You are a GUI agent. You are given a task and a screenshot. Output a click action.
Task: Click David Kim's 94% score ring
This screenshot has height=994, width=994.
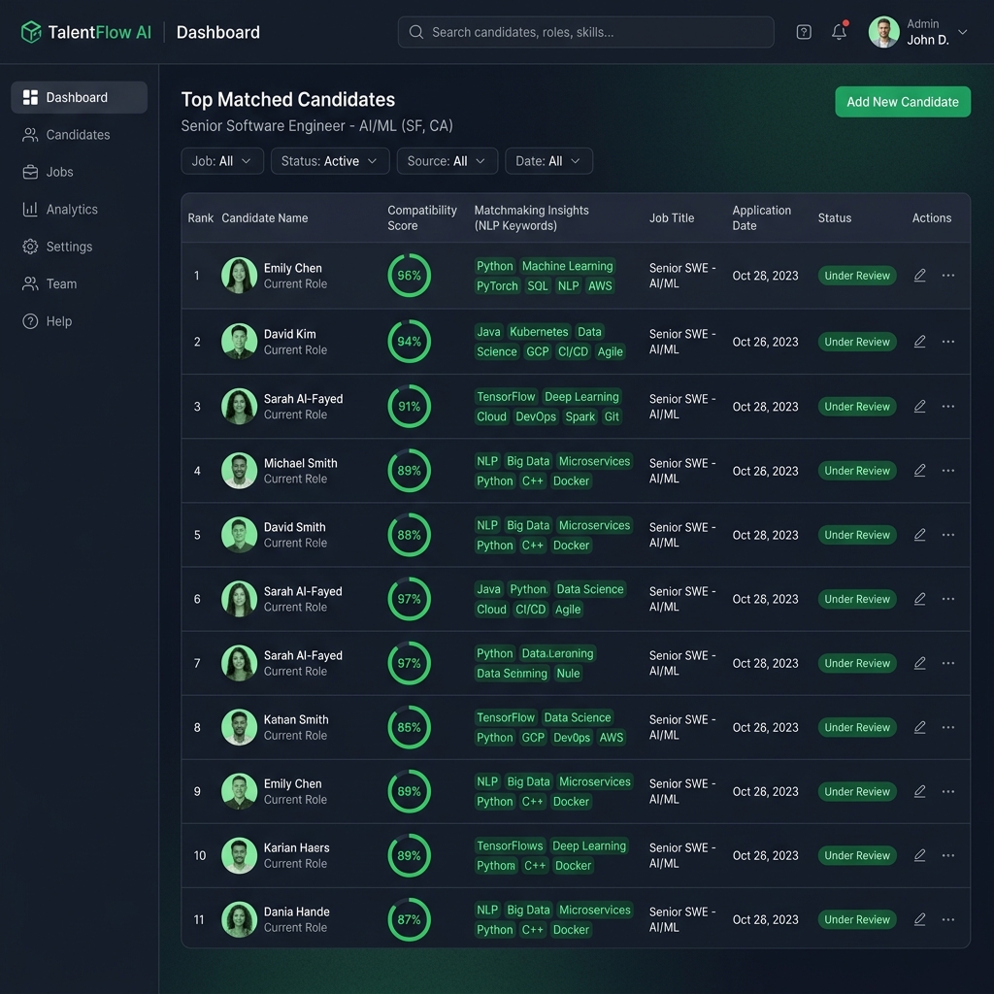[409, 342]
